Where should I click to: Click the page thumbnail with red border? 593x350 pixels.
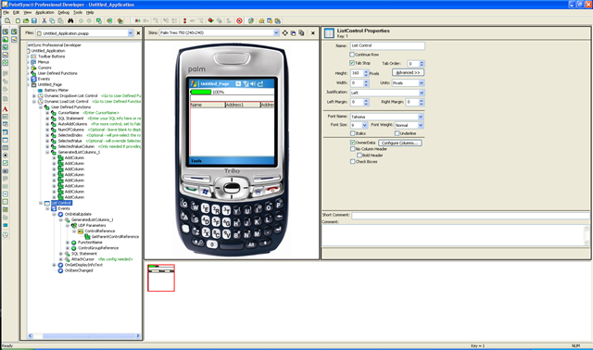[161, 278]
